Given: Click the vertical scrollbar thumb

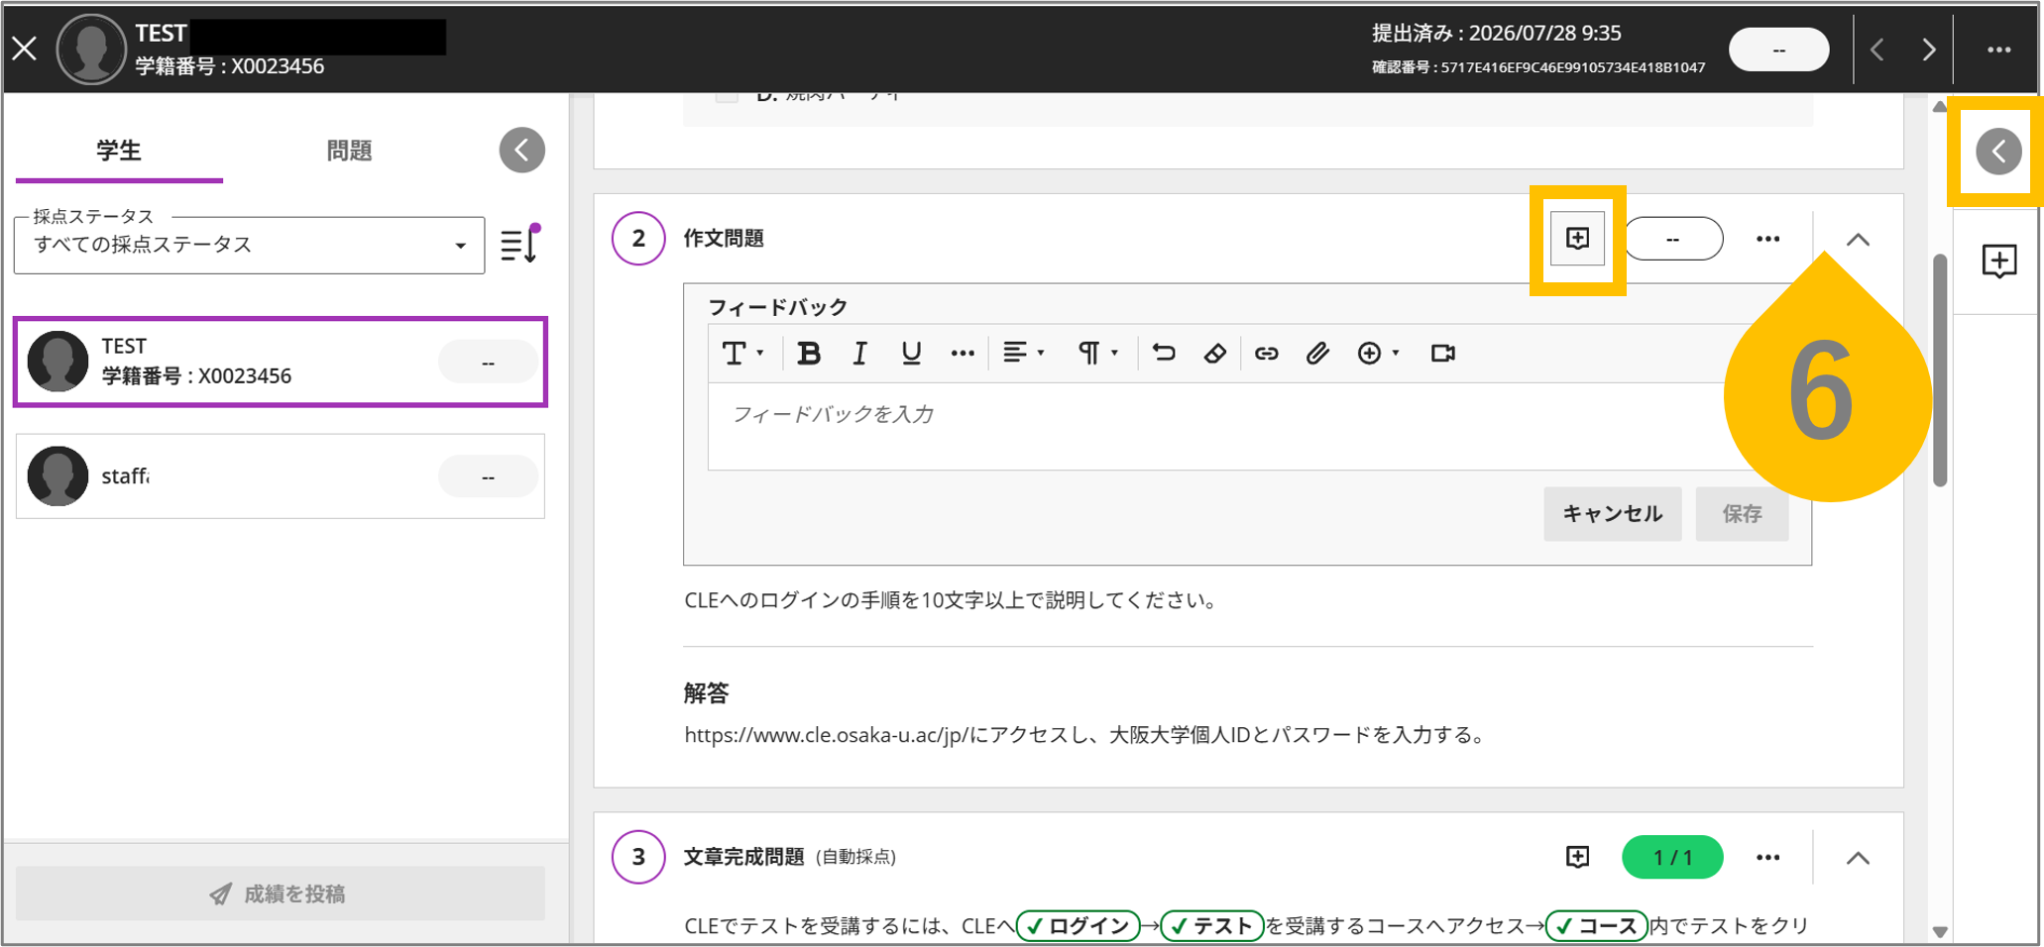Looking at the screenshot, I should [1940, 370].
